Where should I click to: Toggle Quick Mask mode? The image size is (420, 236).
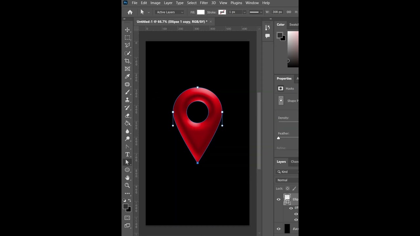click(x=127, y=218)
